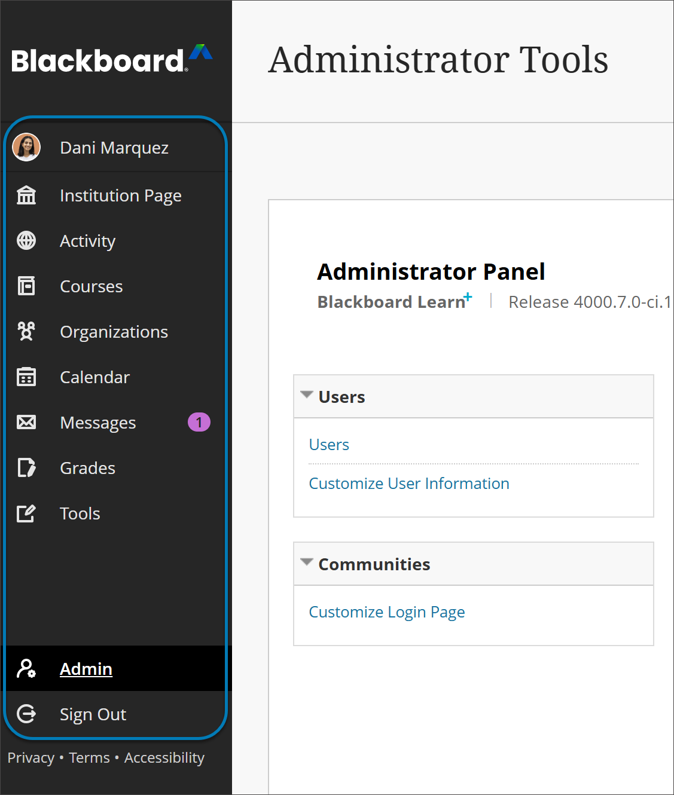The image size is (674, 795).
Task: Select Admin from the navigation menu
Action: [86, 669]
